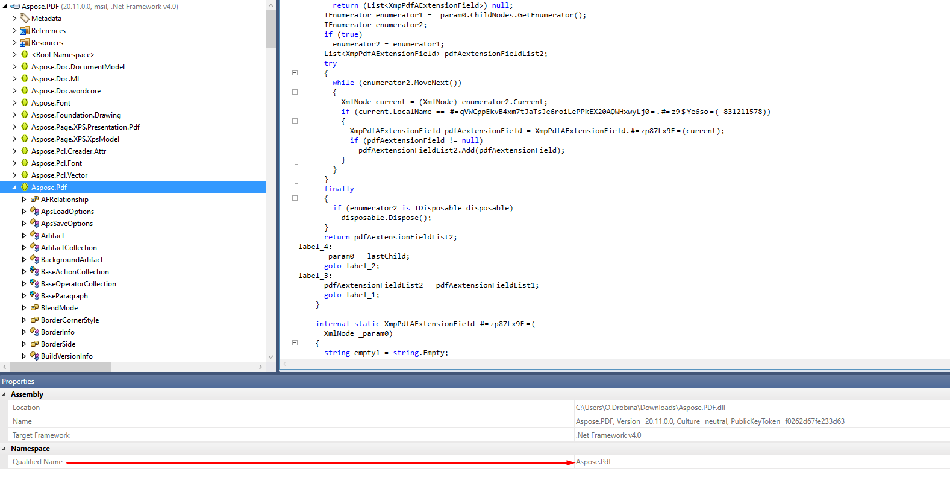
Task: Click the BorderCornerStyle enum icon
Action: (34, 320)
